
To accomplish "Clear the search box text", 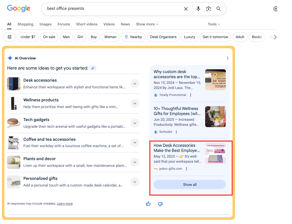I will (x=186, y=9).
